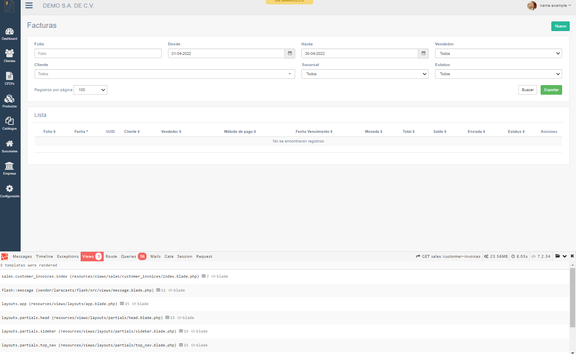Click the app logo in the corner
The height and width of the screenshot is (354, 576).
[x=9, y=6]
